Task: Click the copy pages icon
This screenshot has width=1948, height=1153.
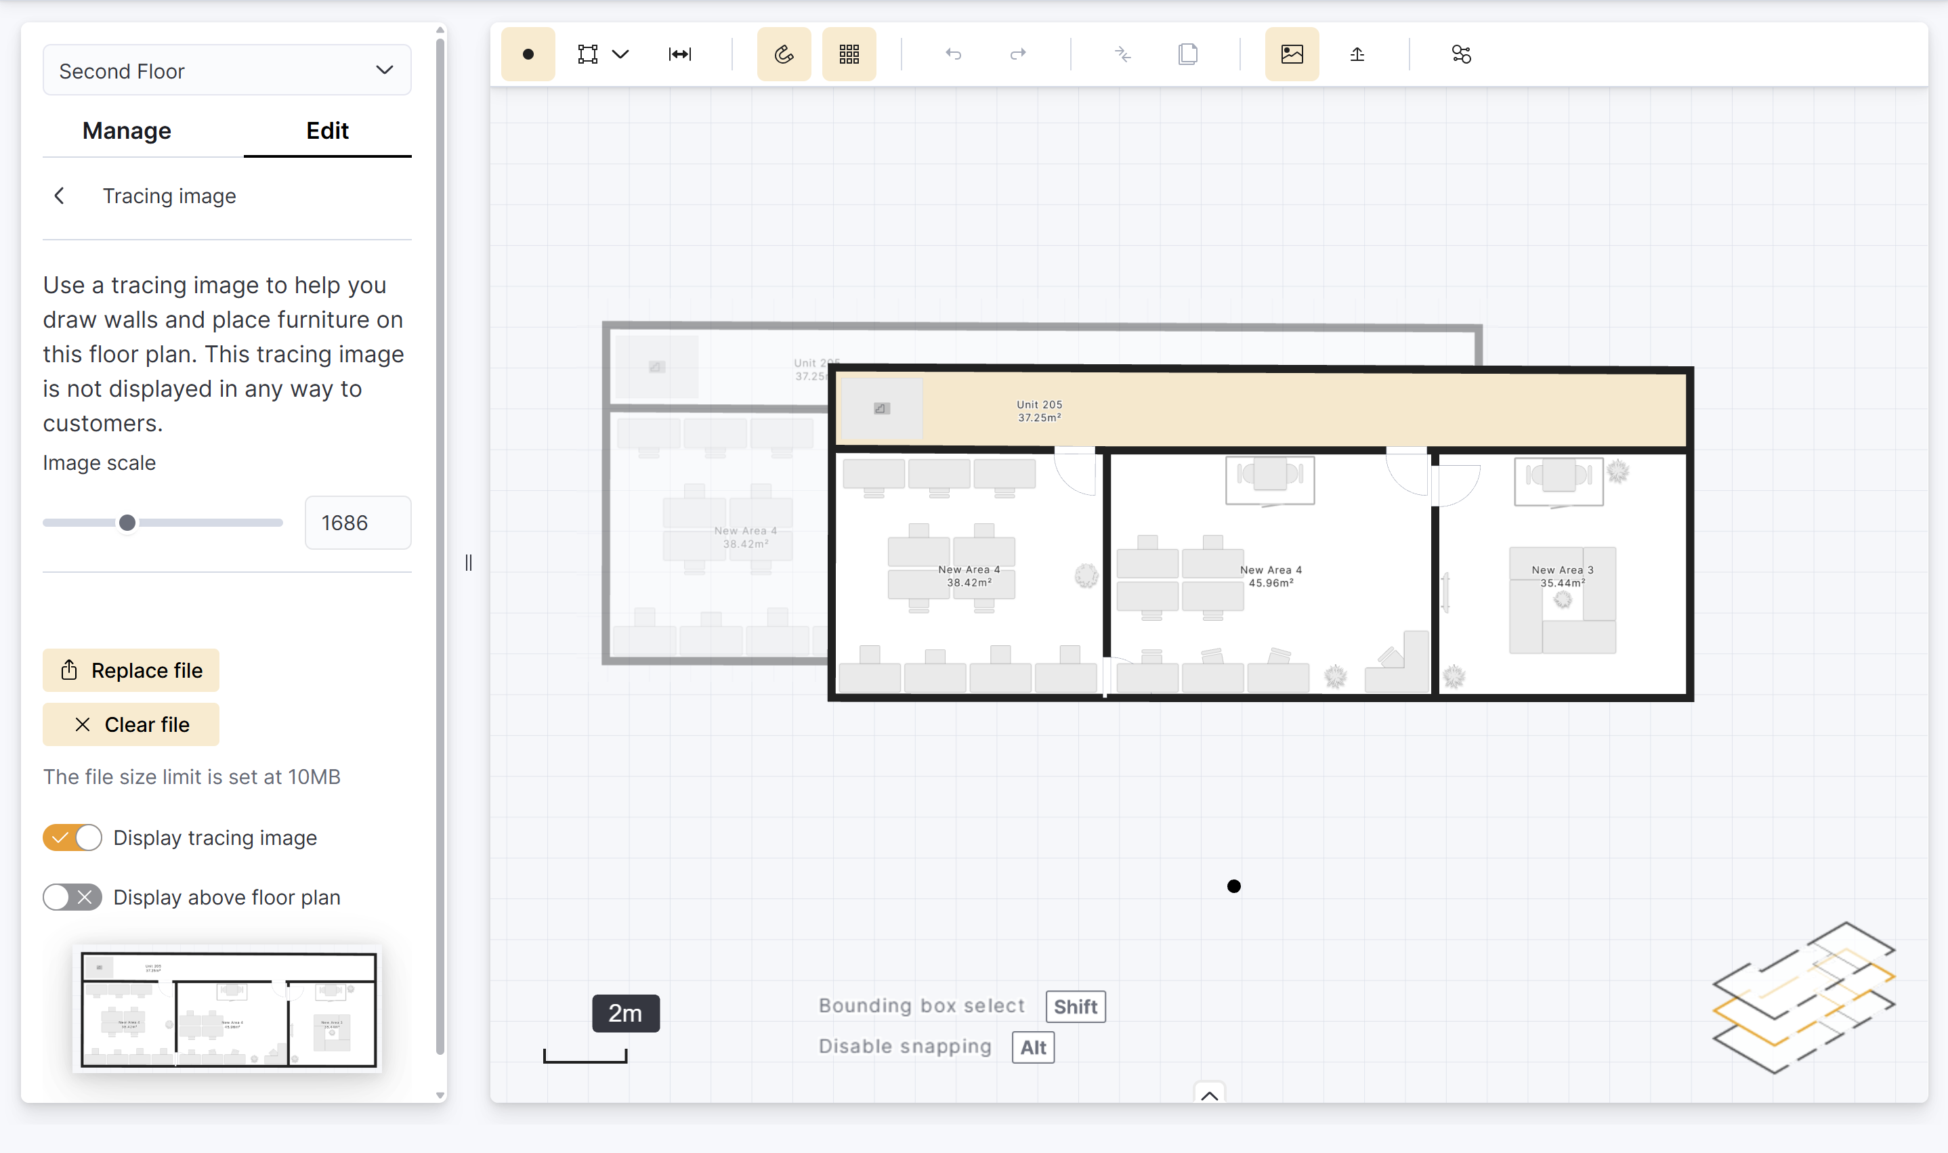Action: 1188,54
